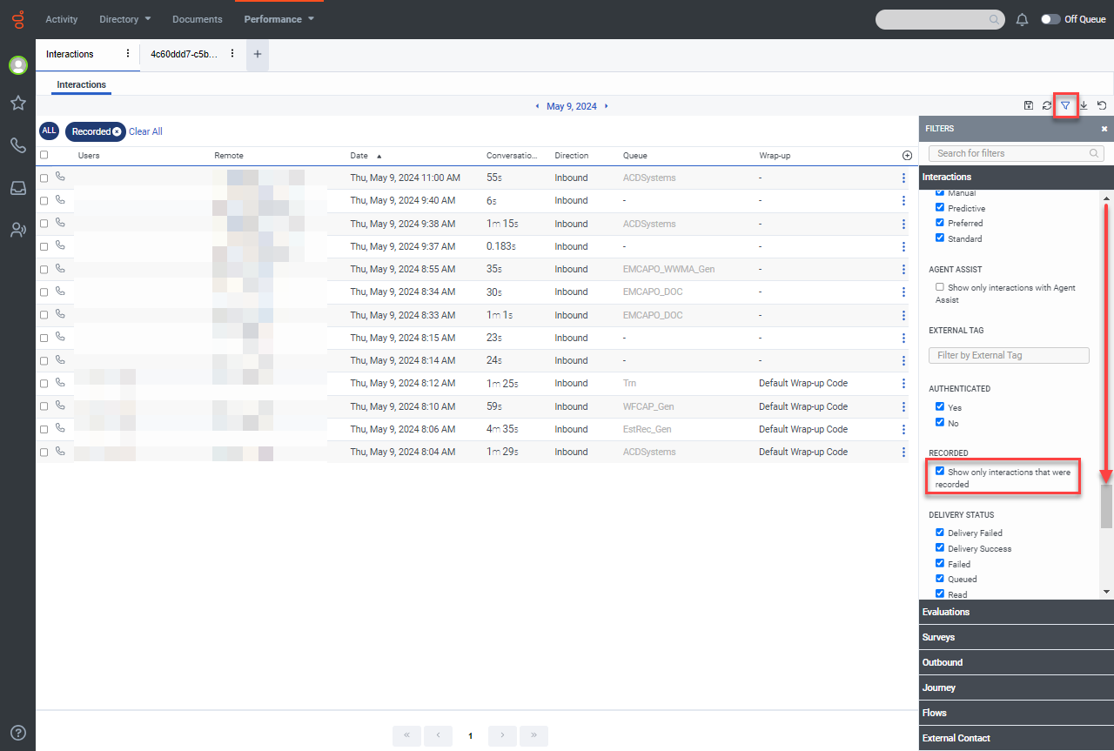The width and height of the screenshot is (1114, 751).
Task: Open the Documents menu
Action: [x=197, y=19]
